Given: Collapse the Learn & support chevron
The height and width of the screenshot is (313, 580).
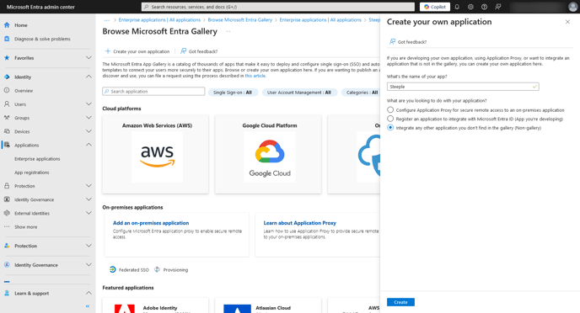Looking at the screenshot, I should (89, 293).
